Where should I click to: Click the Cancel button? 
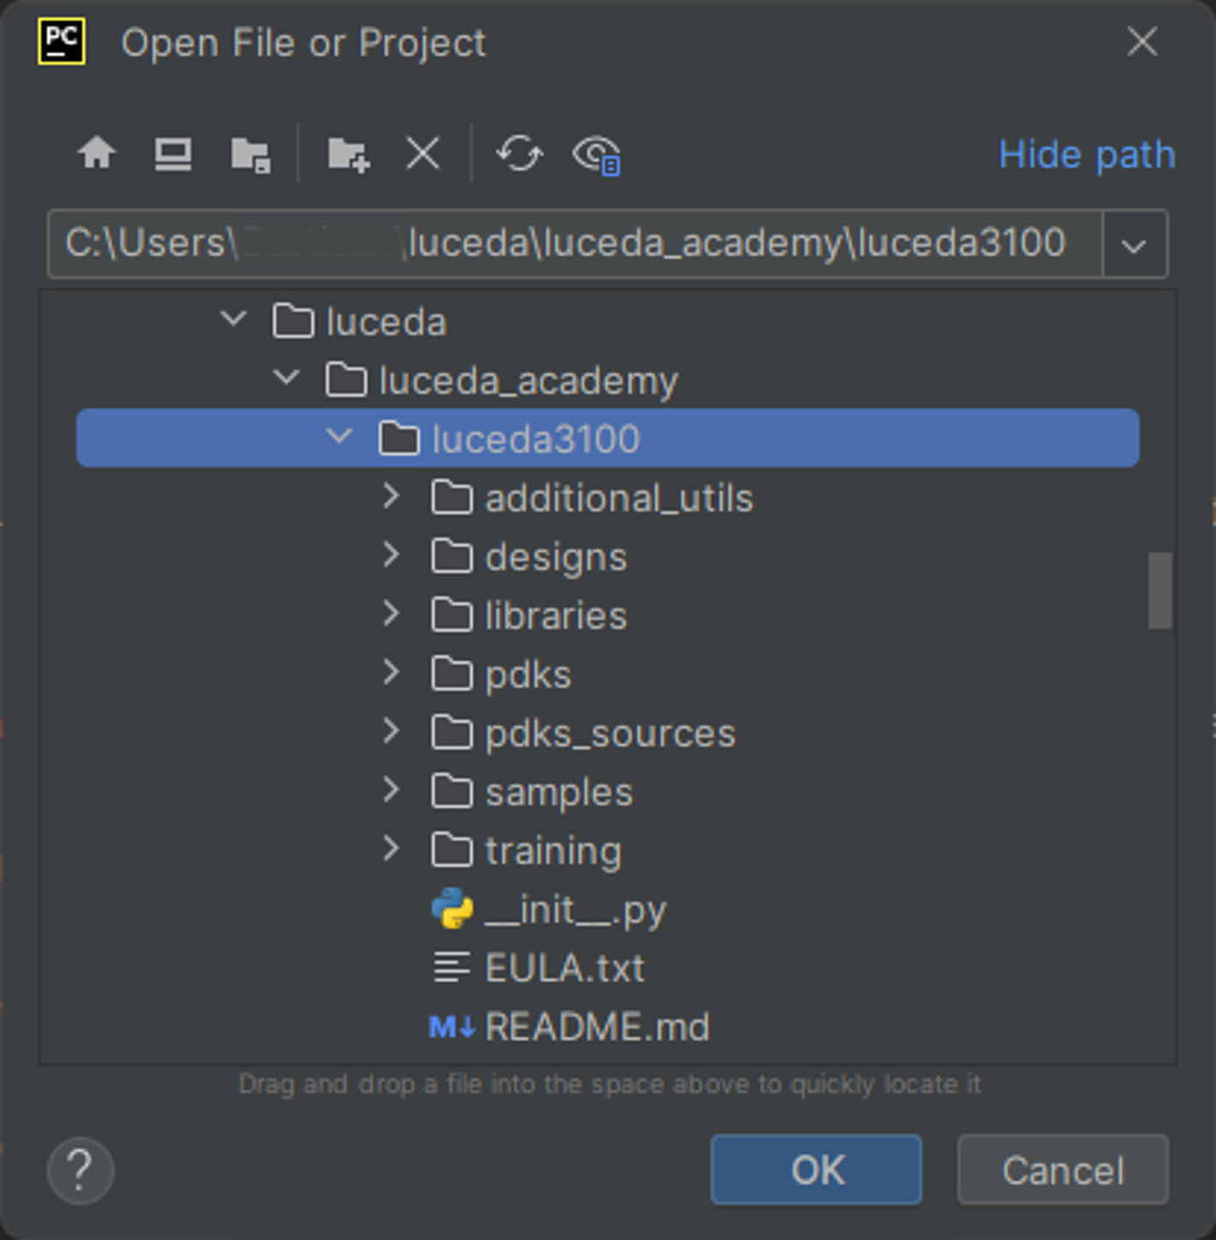(x=1062, y=1169)
